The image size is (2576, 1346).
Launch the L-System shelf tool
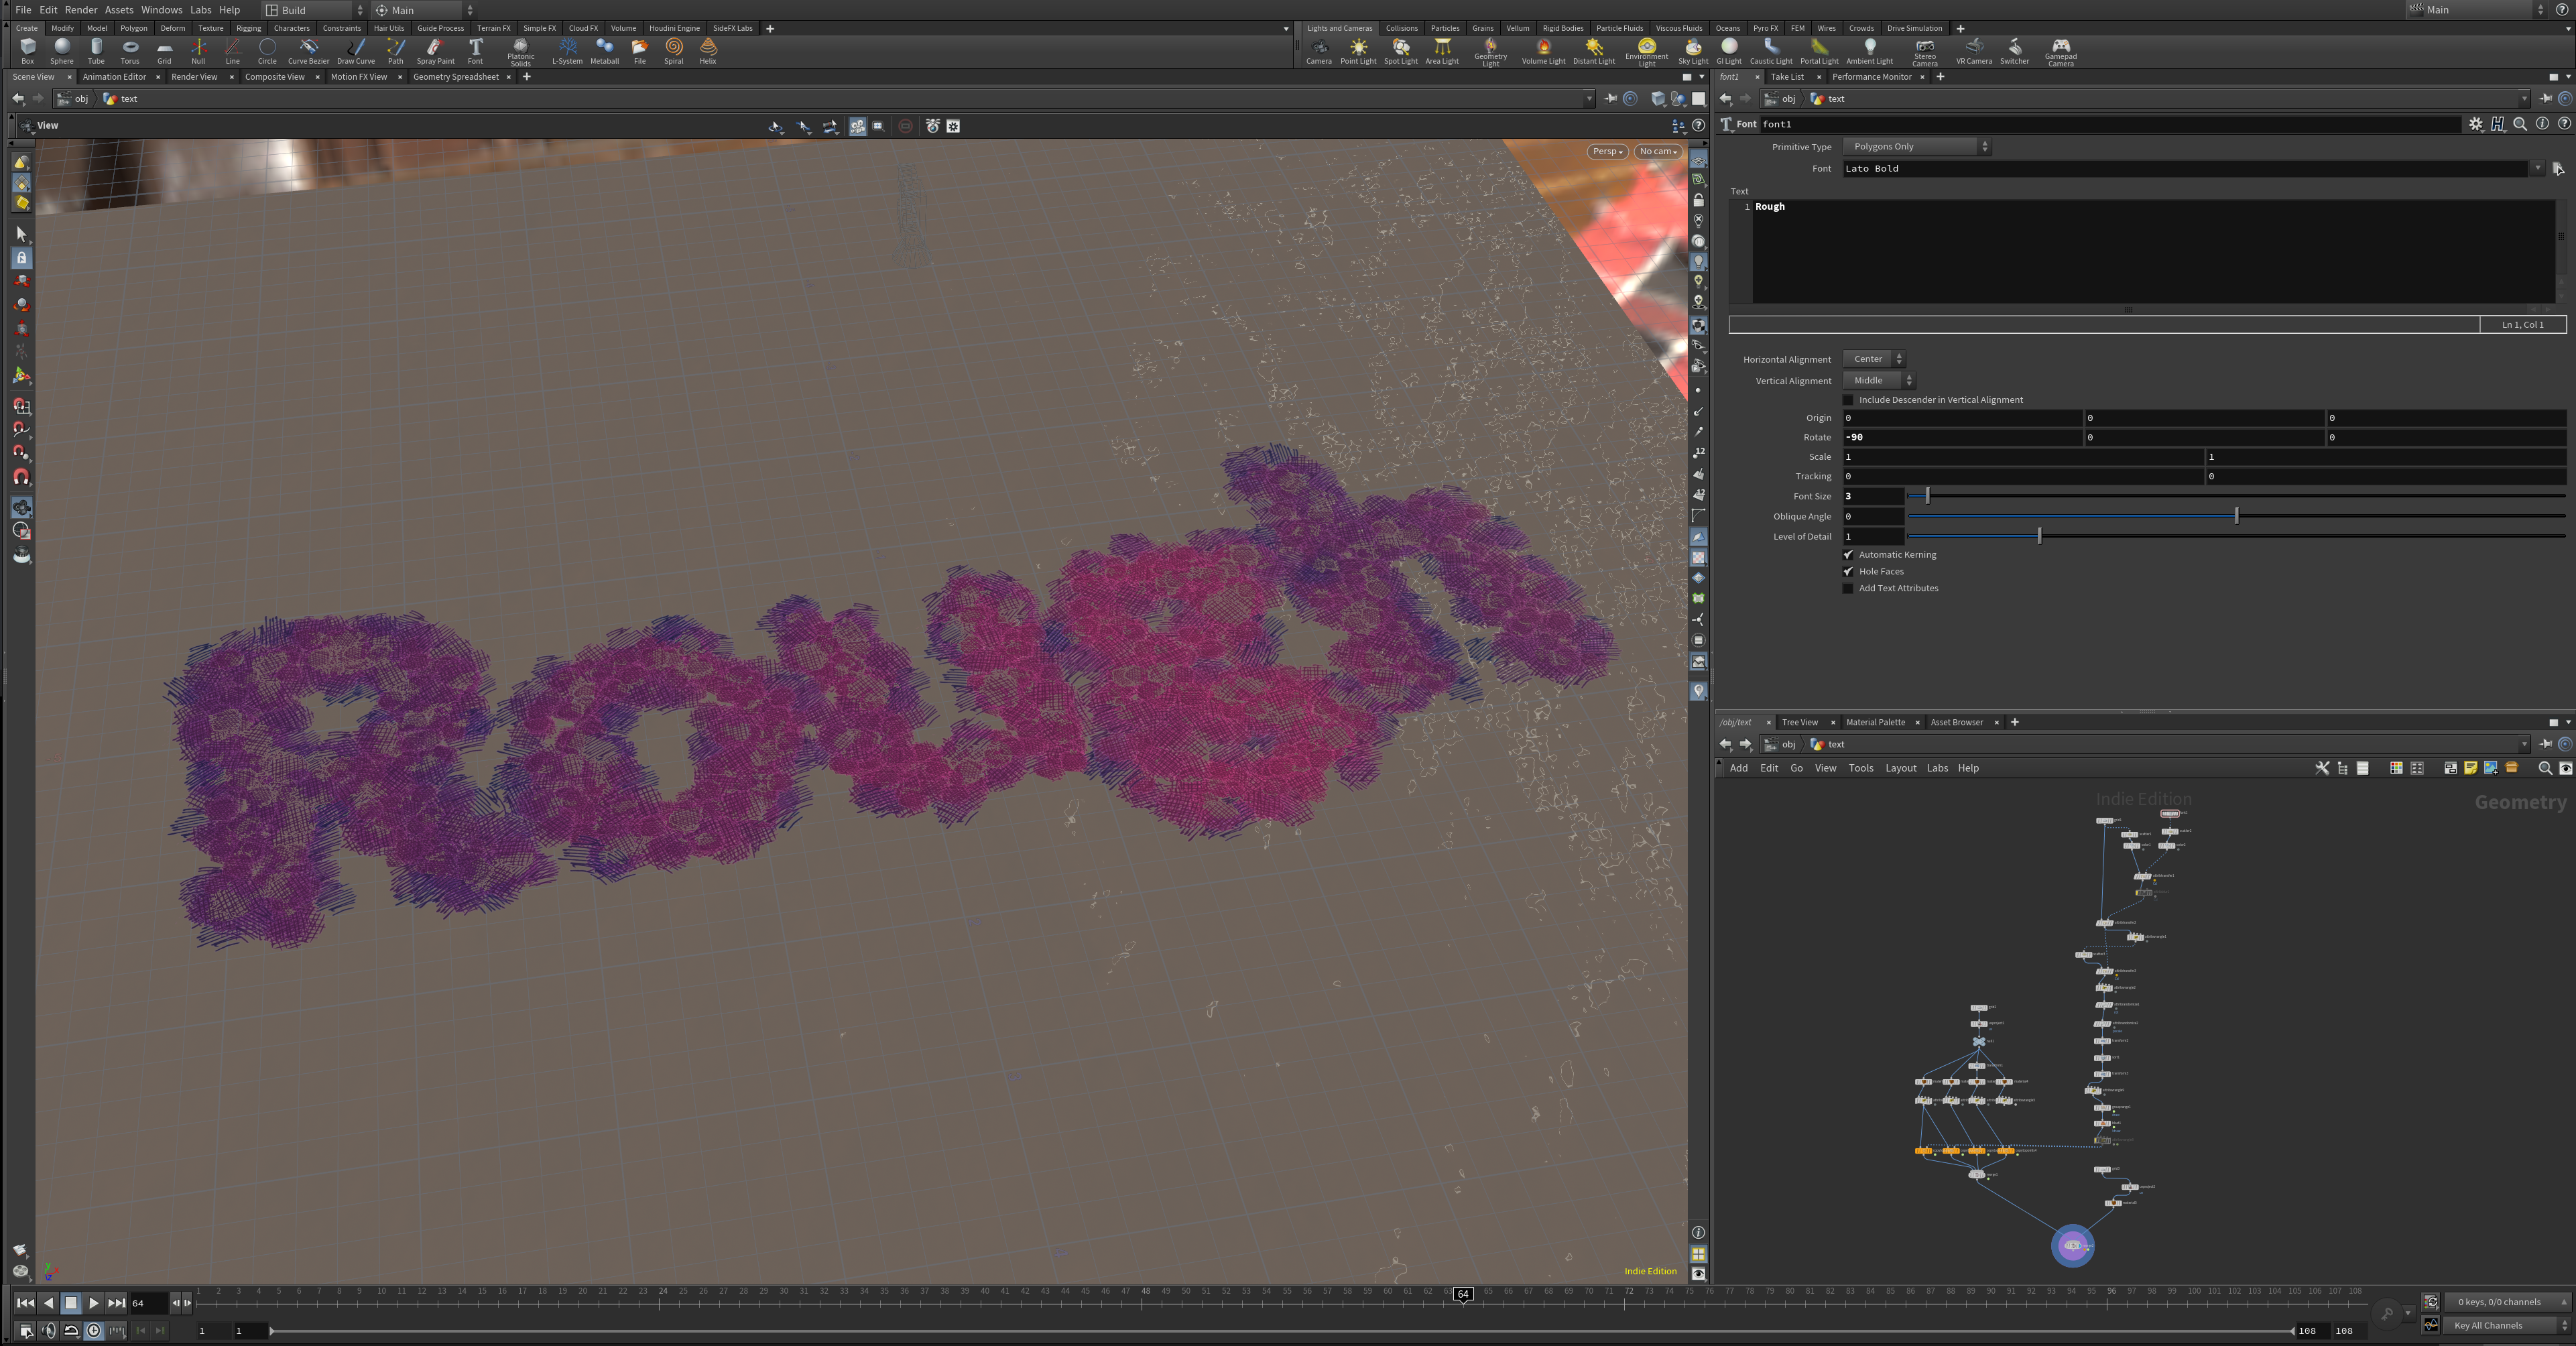[567, 51]
